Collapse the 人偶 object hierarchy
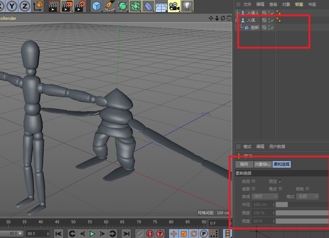The height and width of the screenshot is (238, 329). click(x=237, y=20)
